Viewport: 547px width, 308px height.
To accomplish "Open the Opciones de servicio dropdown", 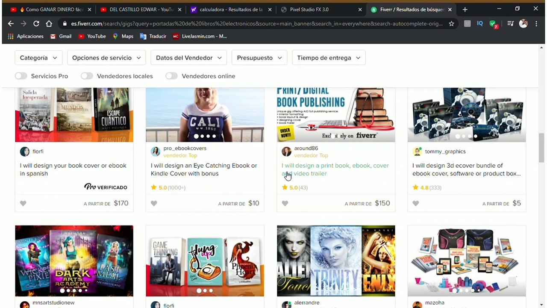I will (x=106, y=58).
